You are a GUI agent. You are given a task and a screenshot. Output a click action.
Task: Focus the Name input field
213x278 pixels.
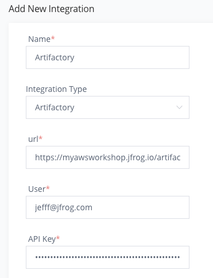pos(107,57)
